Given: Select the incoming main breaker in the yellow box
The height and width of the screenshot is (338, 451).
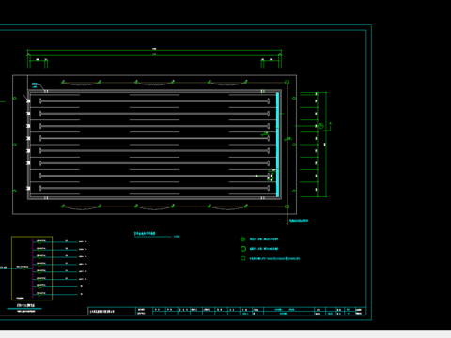Looking at the screenshot, I should 23,268.
